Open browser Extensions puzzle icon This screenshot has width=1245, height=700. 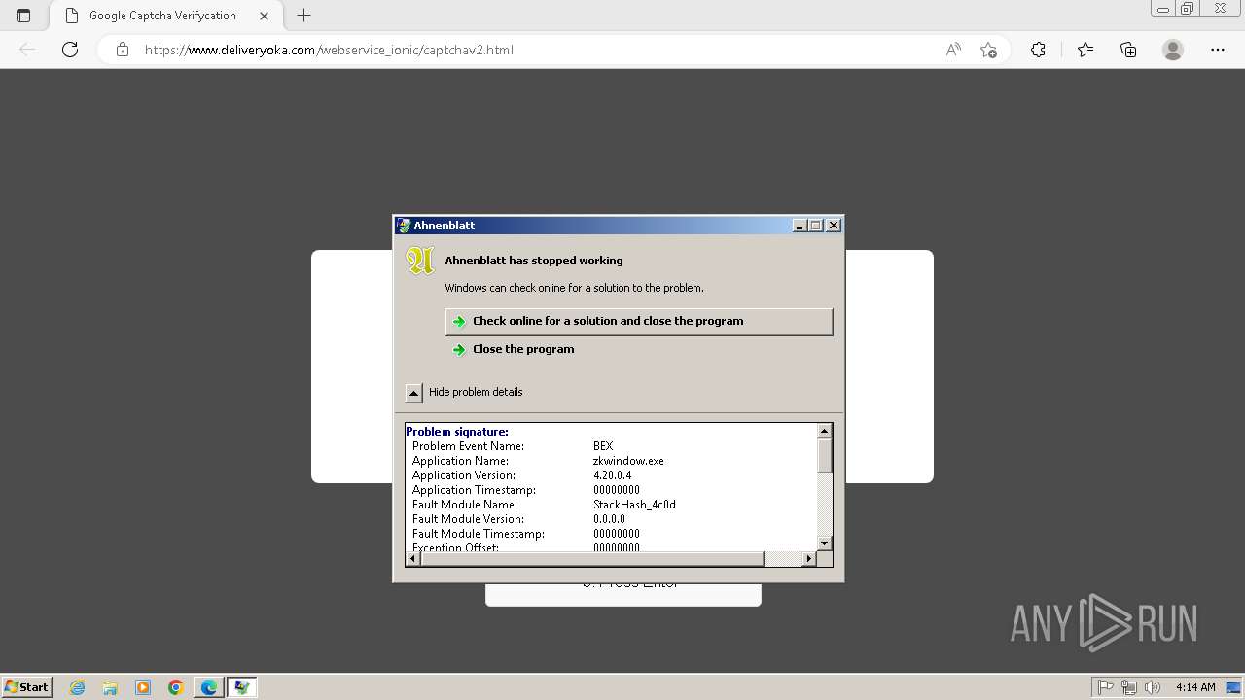(x=1038, y=50)
